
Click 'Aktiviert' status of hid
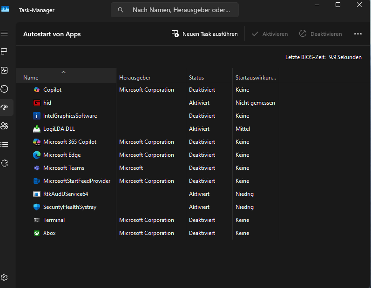click(x=199, y=103)
